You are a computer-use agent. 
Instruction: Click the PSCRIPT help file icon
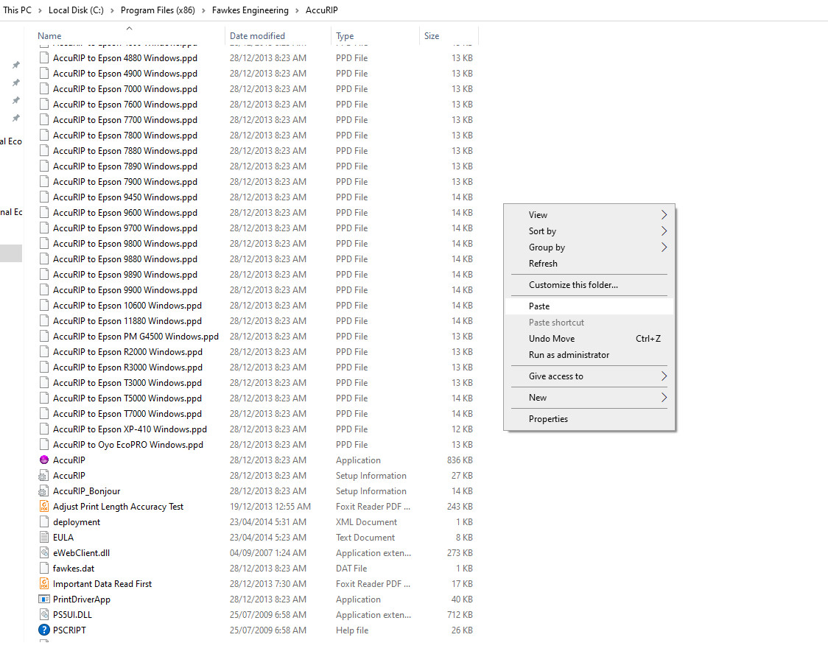[44, 630]
